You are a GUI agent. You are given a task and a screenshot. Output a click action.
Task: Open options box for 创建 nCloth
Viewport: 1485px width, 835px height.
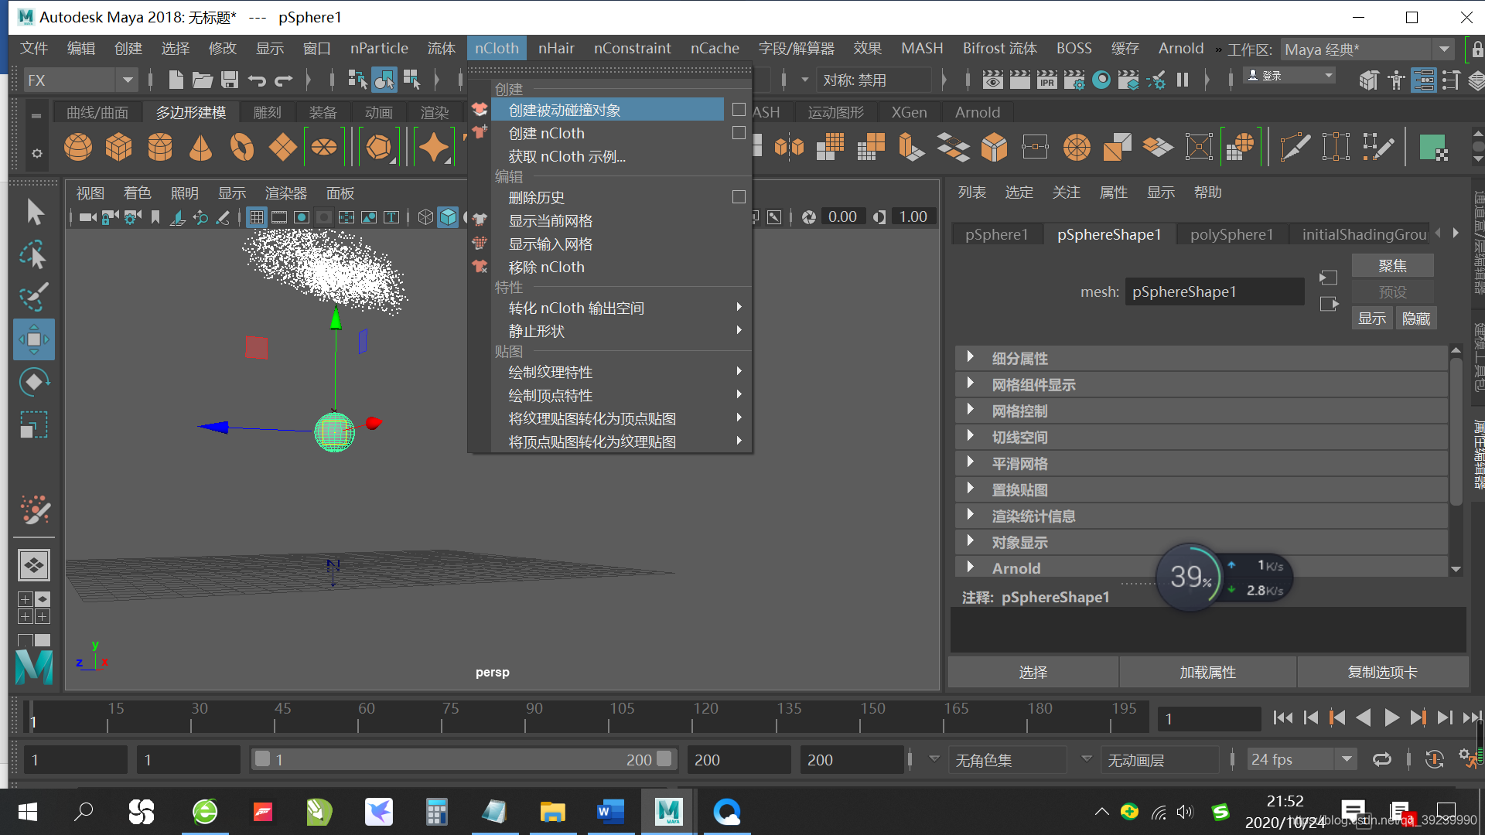coord(739,133)
